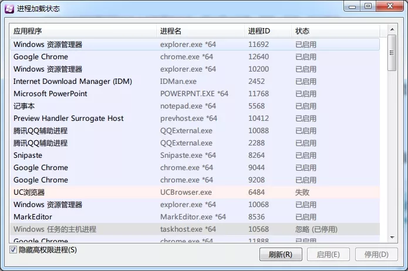Select the explorer.exe row with ID 11692
Image resolution: width=408 pixels, height=271 pixels.
click(195, 45)
